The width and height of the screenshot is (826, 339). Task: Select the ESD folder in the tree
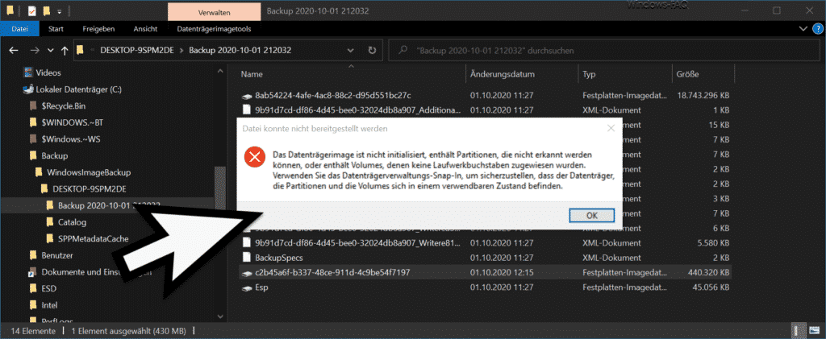click(x=49, y=288)
